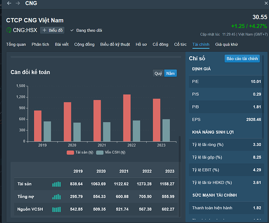Click mini bar chart icon for Tổng nợ
269x223 pixels.
[x=57, y=197]
